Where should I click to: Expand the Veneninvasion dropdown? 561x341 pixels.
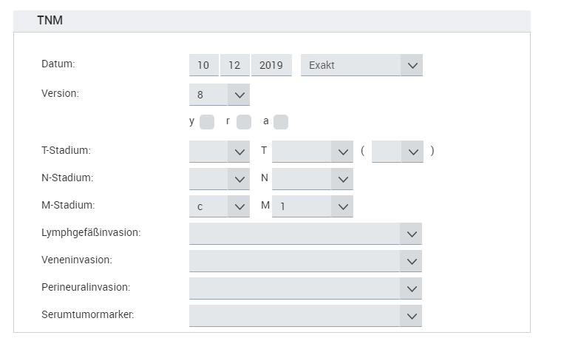[x=305, y=261]
